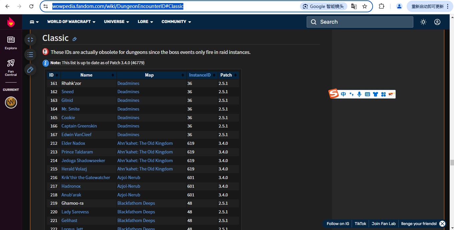Open Herald Volazj link
This screenshot has width=454, height=230.
tap(74, 169)
